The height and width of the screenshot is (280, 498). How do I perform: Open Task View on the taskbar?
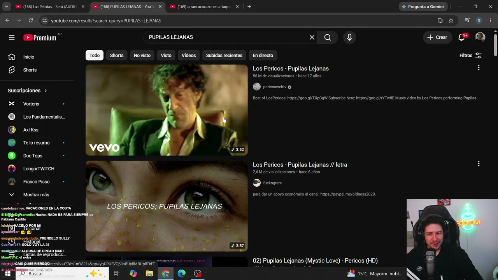pos(116,273)
